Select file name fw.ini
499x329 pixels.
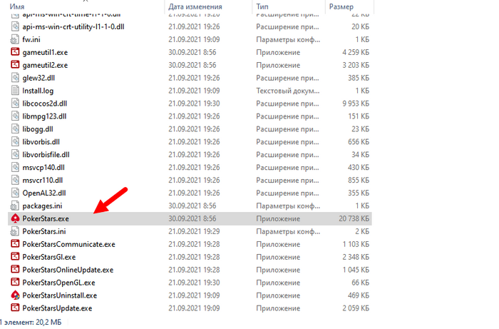point(31,39)
